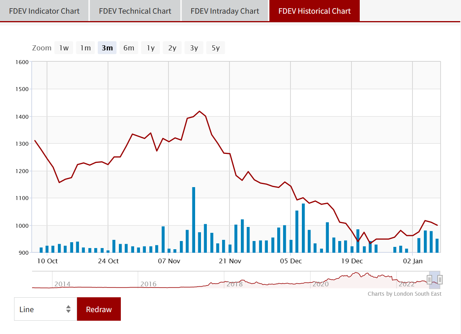461x334 pixels.
Task: Click the 07 Nov x-axis label
Action: point(169,261)
